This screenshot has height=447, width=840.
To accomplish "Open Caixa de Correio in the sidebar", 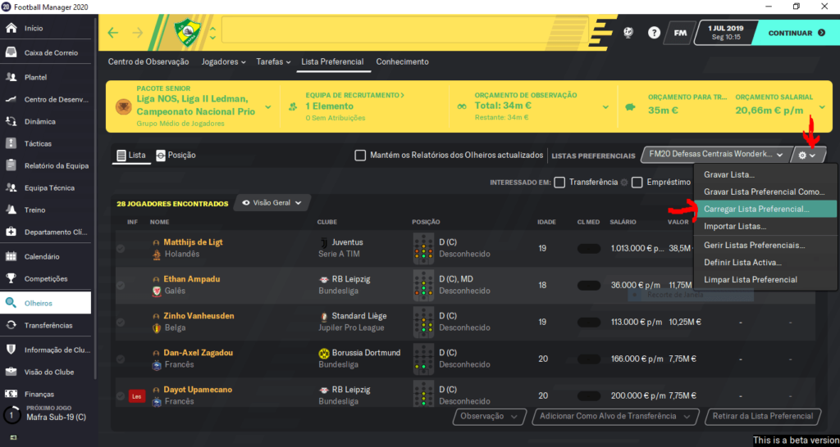I will (x=51, y=53).
